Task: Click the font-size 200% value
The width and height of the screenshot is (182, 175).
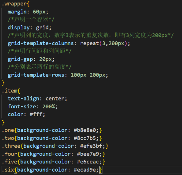Action: point(49,107)
